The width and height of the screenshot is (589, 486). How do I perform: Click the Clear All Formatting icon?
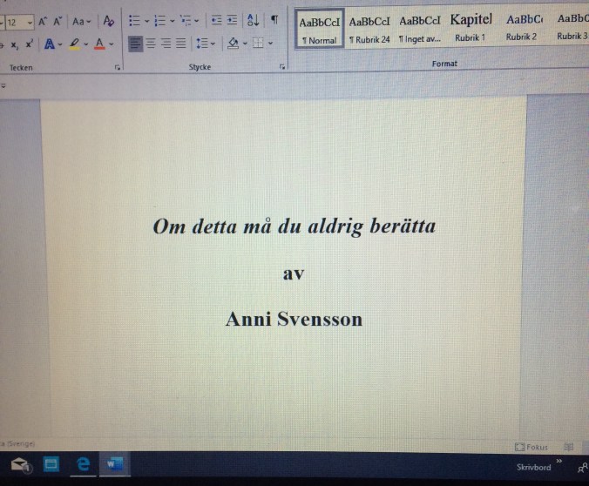[109, 21]
